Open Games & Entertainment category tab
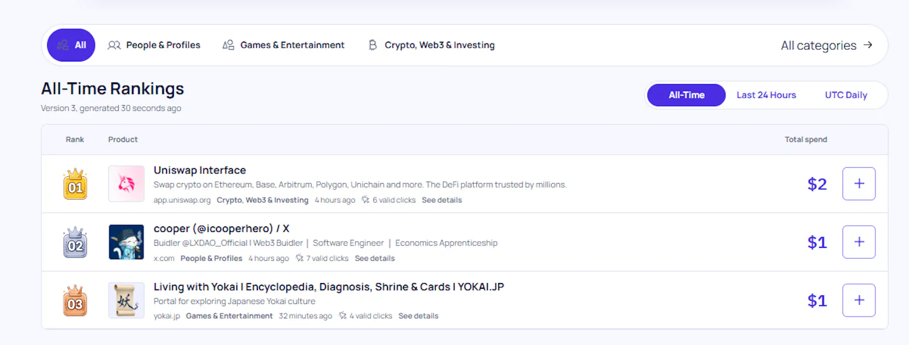The width and height of the screenshot is (909, 345). pos(283,45)
